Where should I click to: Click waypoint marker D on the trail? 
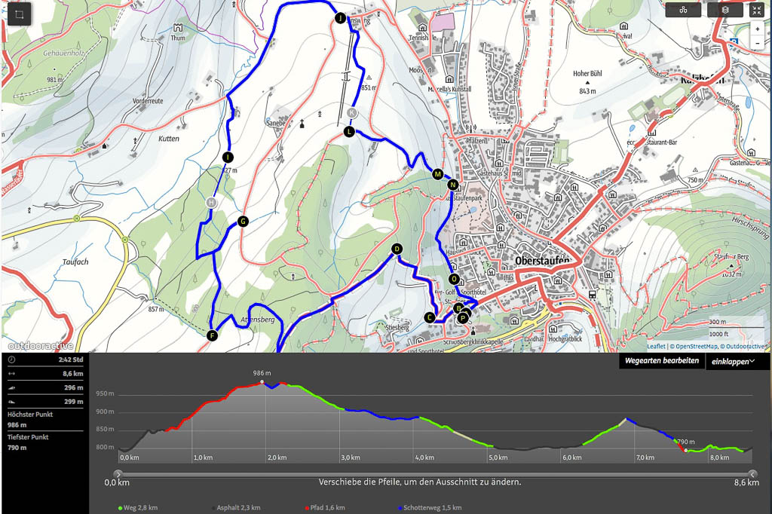pos(397,249)
